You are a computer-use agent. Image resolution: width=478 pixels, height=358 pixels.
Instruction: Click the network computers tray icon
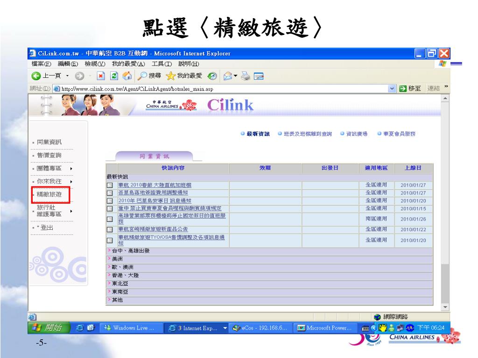400,328
